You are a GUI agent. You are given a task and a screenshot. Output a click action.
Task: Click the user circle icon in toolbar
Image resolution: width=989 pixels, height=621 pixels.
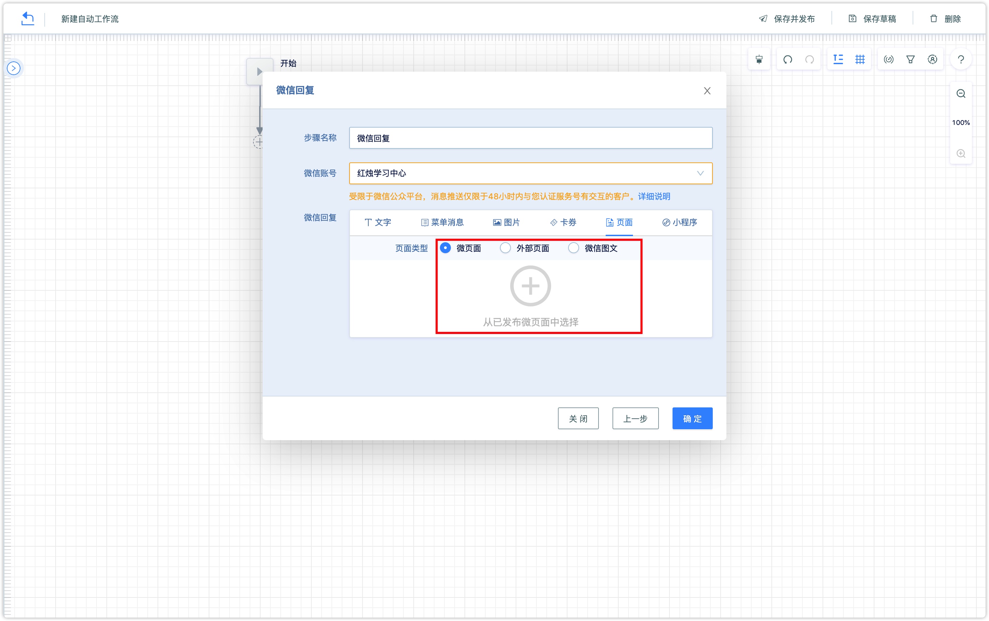pos(932,60)
